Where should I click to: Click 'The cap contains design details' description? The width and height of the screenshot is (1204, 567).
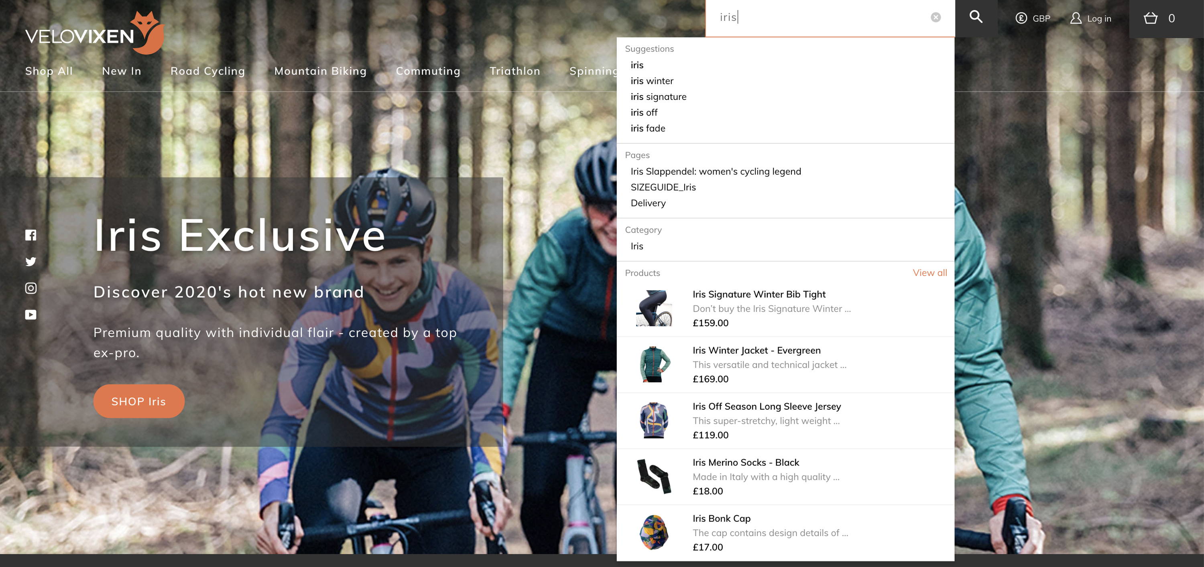(x=770, y=533)
